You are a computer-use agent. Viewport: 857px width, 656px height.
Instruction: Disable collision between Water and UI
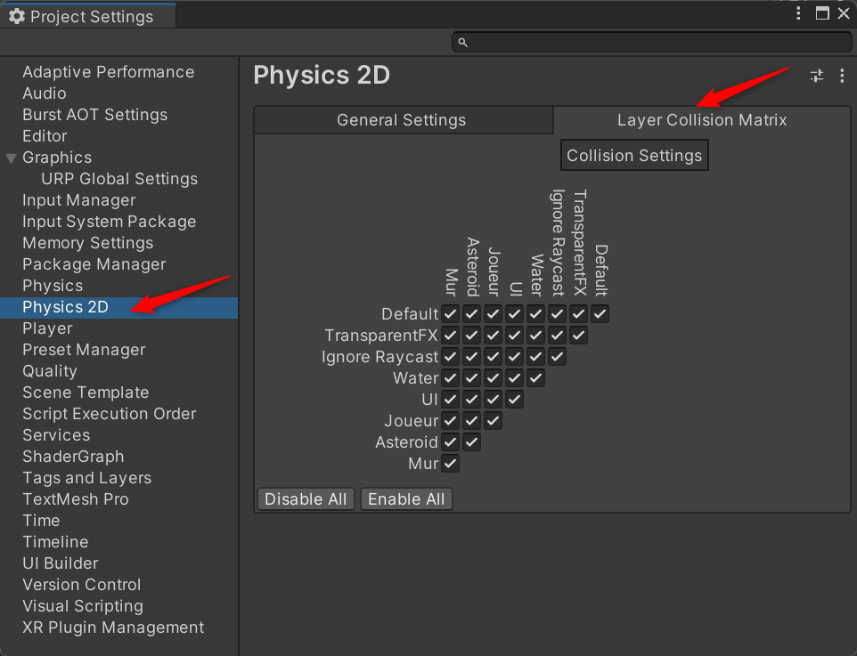click(x=514, y=377)
